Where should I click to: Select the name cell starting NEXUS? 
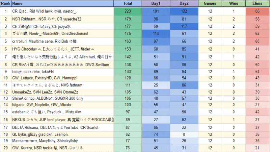pyautogui.click(x=62, y=120)
